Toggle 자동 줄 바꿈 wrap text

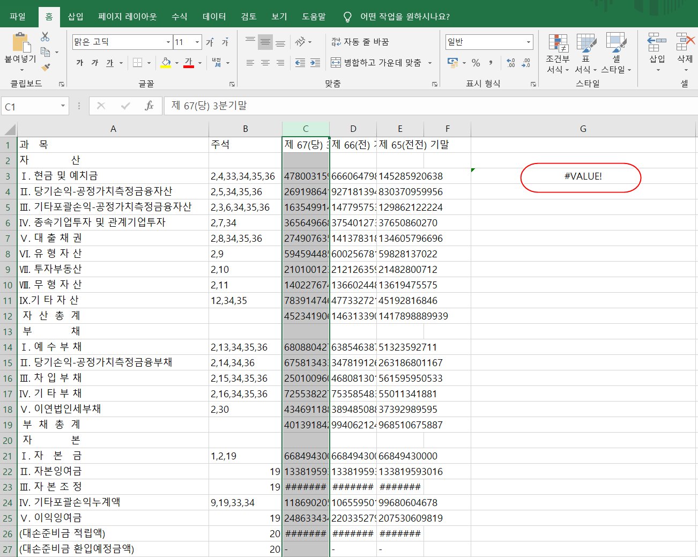(x=360, y=42)
